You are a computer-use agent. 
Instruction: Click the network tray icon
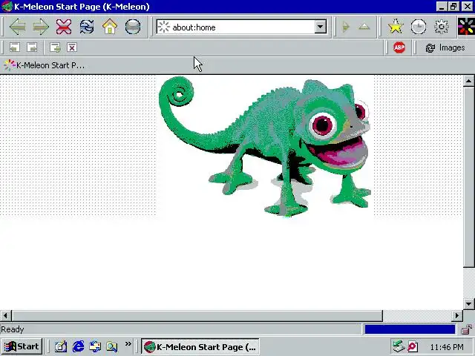tap(398, 346)
